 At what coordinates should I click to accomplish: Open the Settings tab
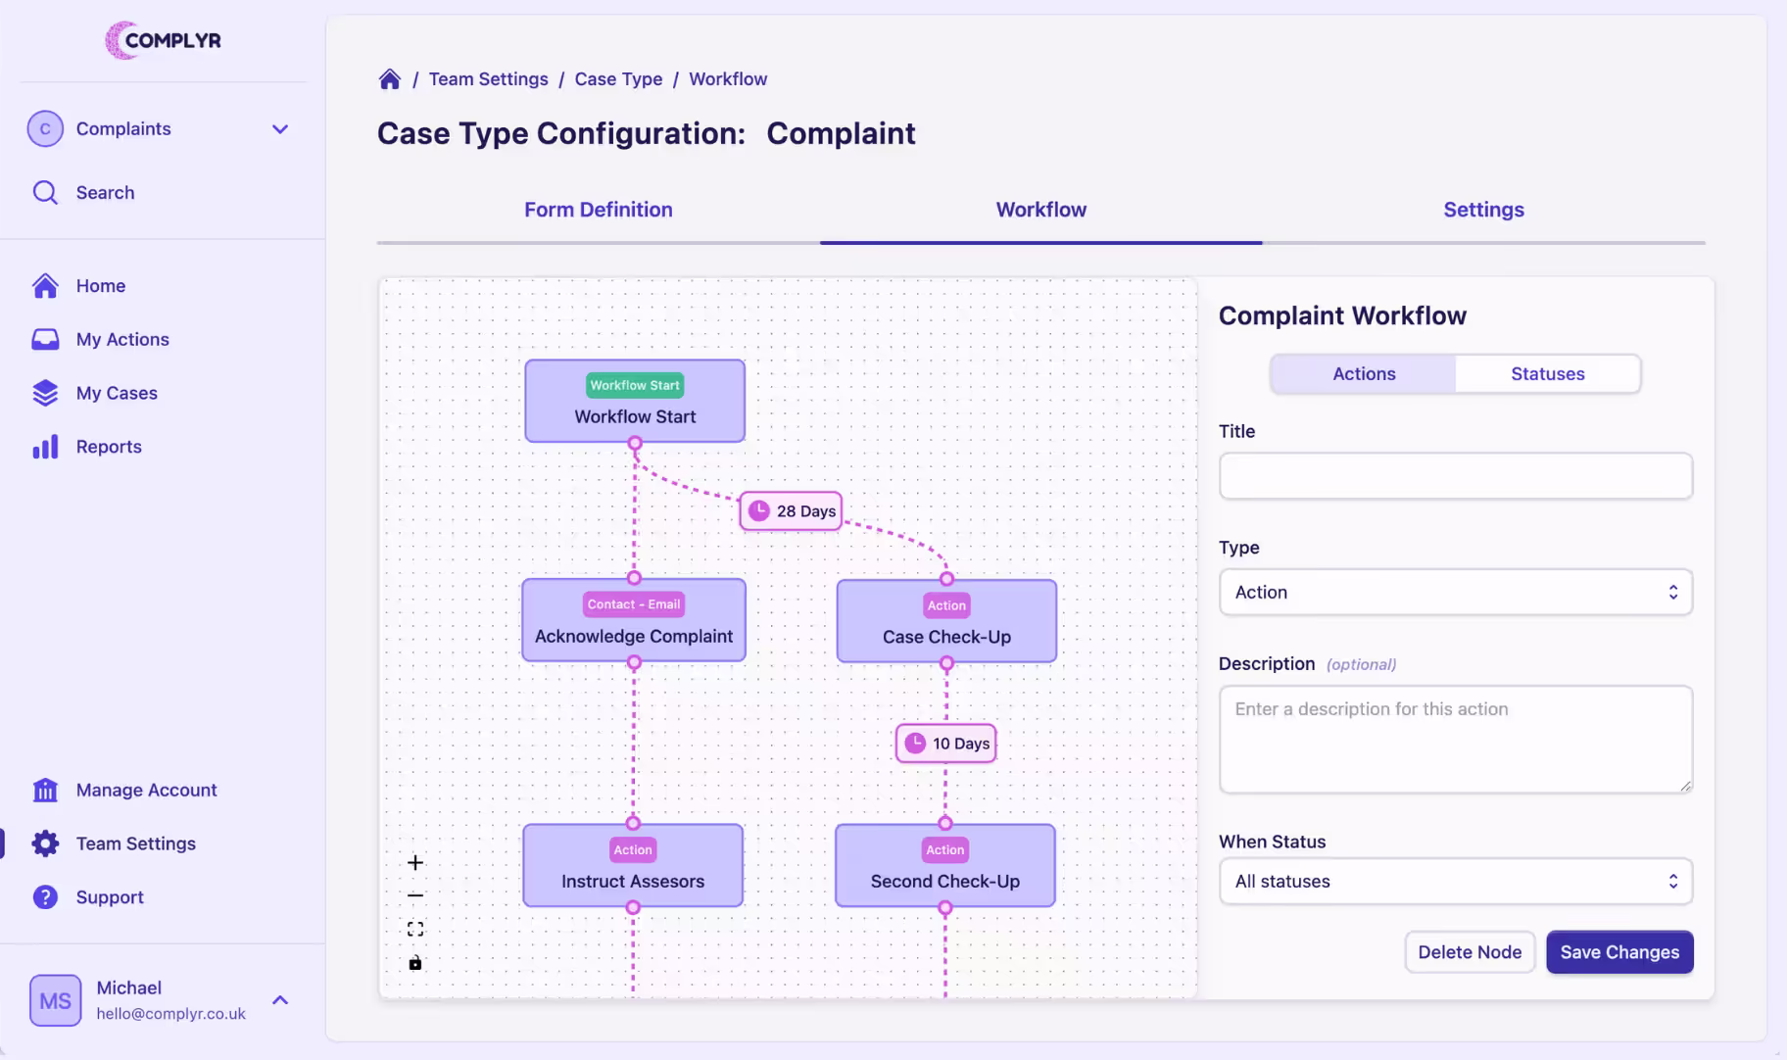[x=1483, y=210]
